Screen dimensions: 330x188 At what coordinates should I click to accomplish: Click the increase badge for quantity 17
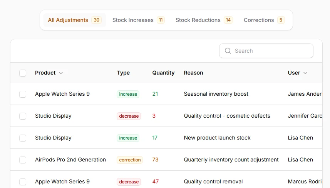pyautogui.click(x=128, y=138)
